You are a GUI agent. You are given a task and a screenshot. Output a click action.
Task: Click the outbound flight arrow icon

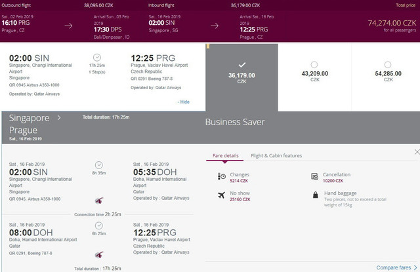[68, 26]
